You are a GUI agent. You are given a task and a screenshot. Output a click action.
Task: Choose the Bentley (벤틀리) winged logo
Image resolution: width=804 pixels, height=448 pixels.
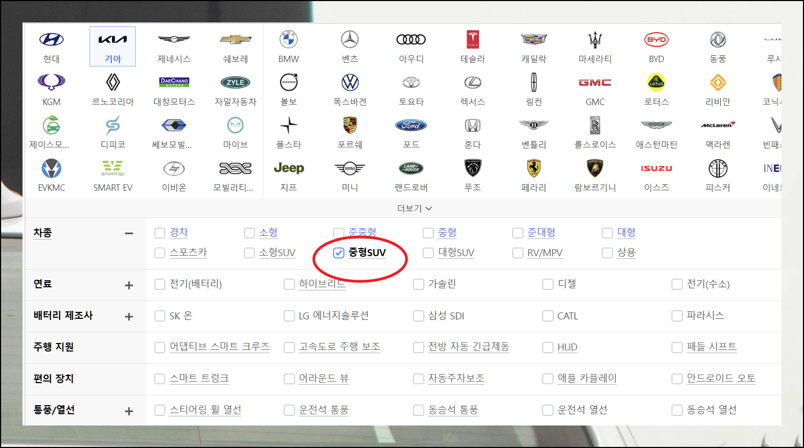(534, 125)
